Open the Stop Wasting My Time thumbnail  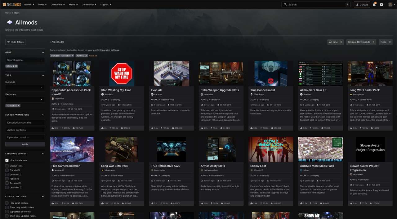[122, 74]
